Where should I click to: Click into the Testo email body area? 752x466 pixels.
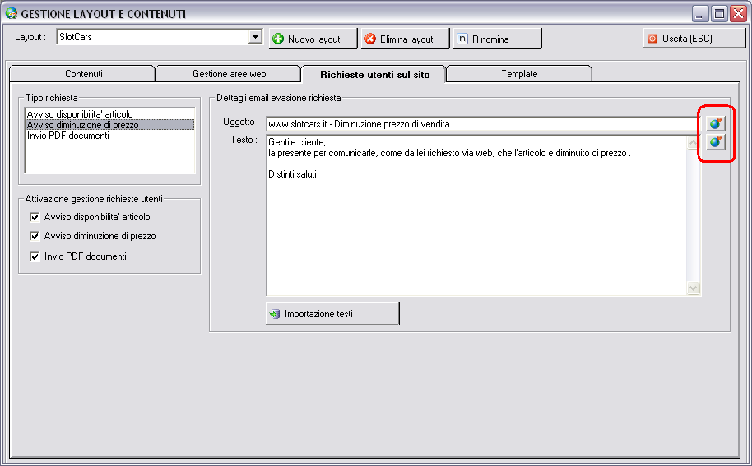pyautogui.click(x=476, y=215)
